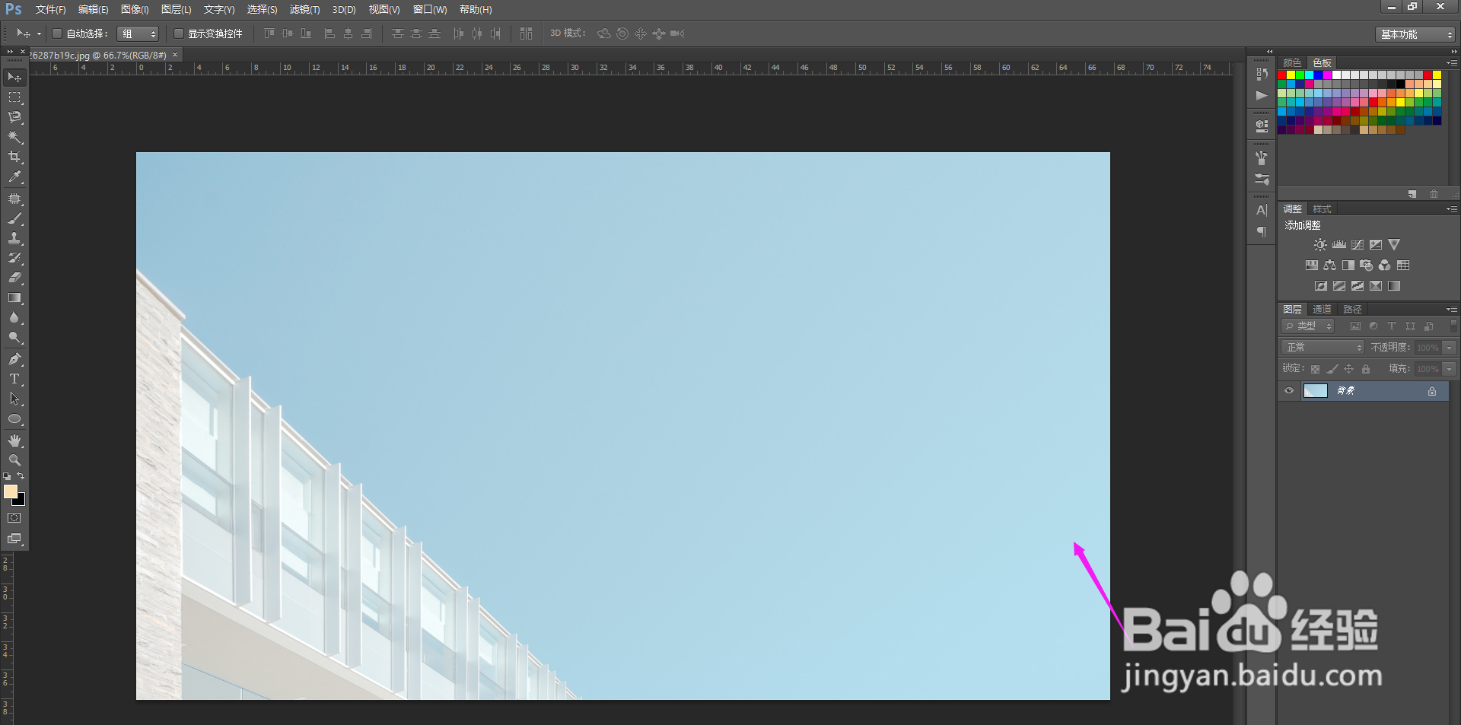Toggle lock all
Viewport: 1461px width, 725px height.
coord(1366,369)
